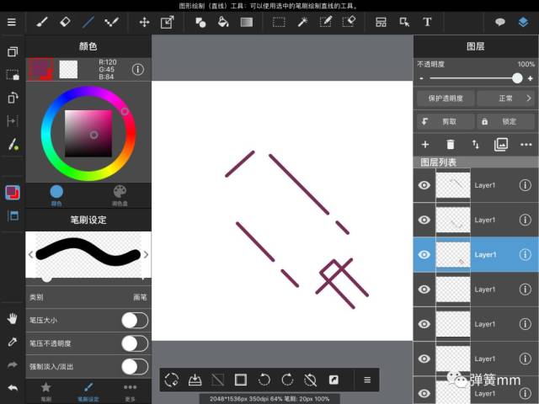539x404 pixels.
Task: Open the layer more options ellipsis
Action: point(526,145)
